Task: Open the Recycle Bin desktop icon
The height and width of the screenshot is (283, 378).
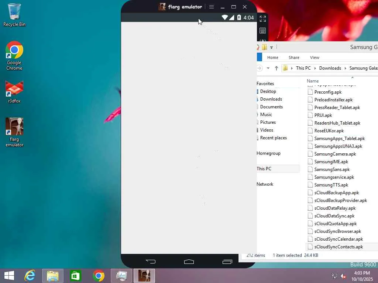Action: click(14, 15)
